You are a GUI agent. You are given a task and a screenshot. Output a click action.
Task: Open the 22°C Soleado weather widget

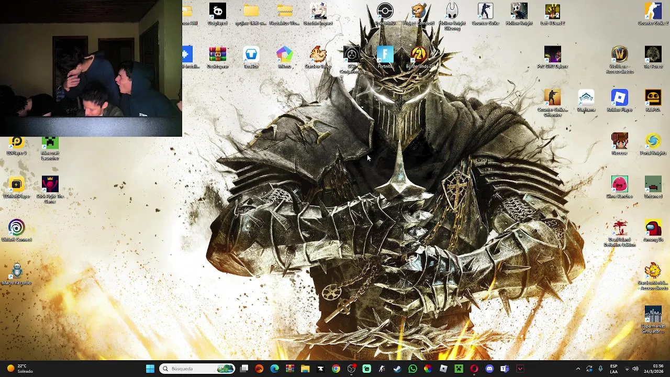point(19,369)
